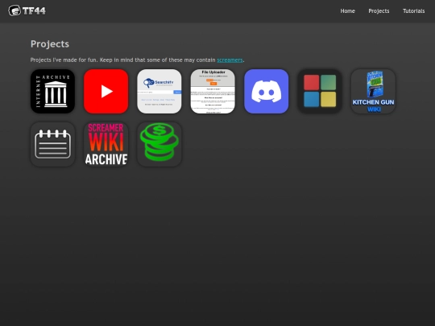The height and width of the screenshot is (326, 435).
Task: Follow the screamers hyperlink
Action: tap(230, 60)
